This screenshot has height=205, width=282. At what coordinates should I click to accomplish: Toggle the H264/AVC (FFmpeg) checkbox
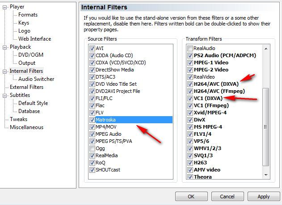[190, 91]
